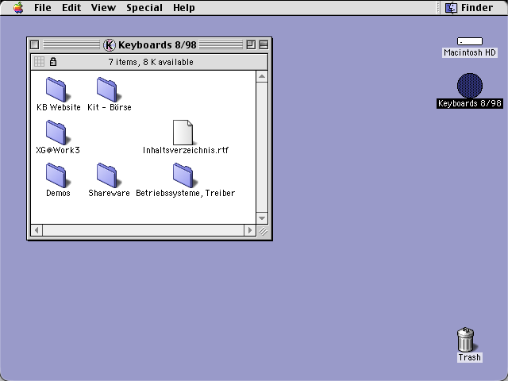Select the KB Website folder icon
The height and width of the screenshot is (381, 508).
[x=57, y=90]
